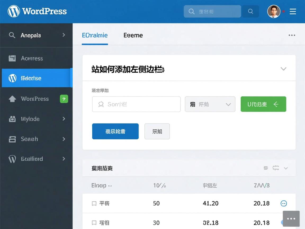This screenshot has height=229, width=305.
Task: Switch to the Egeme tab
Action: tap(133, 35)
